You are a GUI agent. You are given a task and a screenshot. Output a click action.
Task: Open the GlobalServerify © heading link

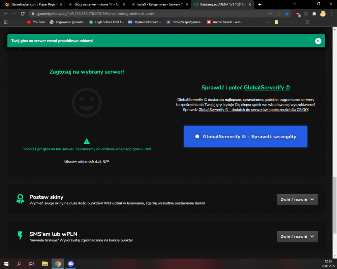(267, 87)
